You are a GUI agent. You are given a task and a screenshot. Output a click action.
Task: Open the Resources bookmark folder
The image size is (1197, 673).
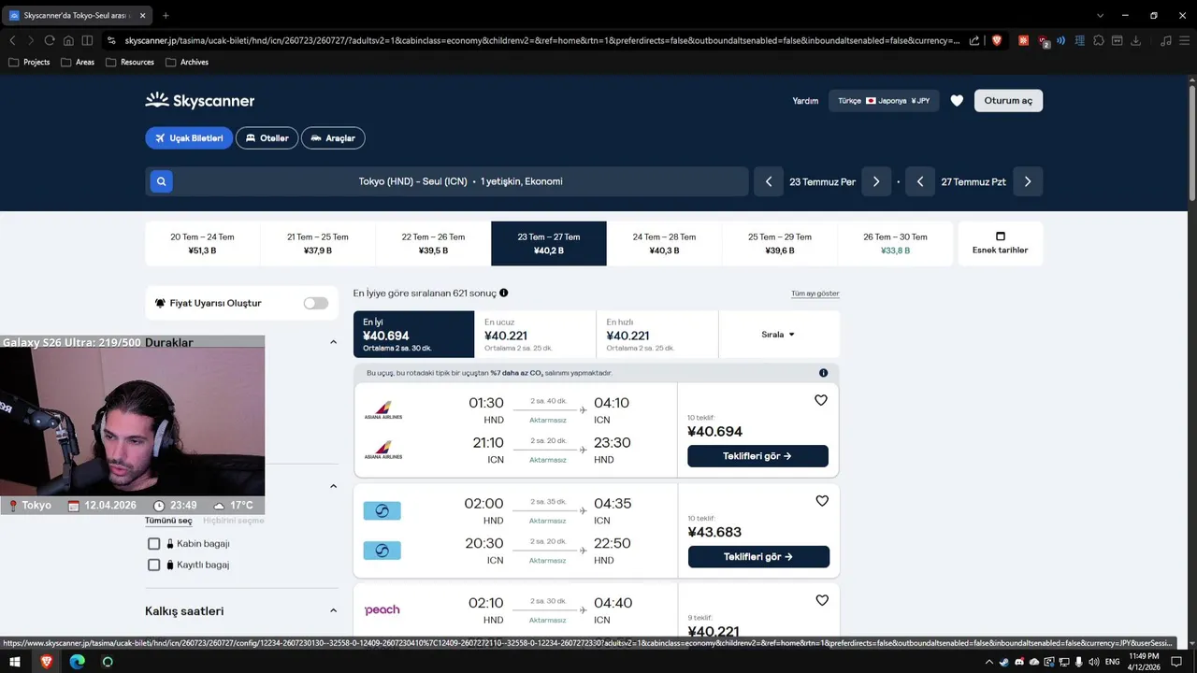[130, 62]
